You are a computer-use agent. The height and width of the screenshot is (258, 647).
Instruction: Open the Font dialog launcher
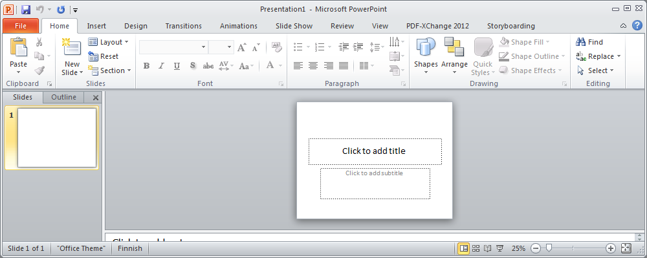(281, 83)
